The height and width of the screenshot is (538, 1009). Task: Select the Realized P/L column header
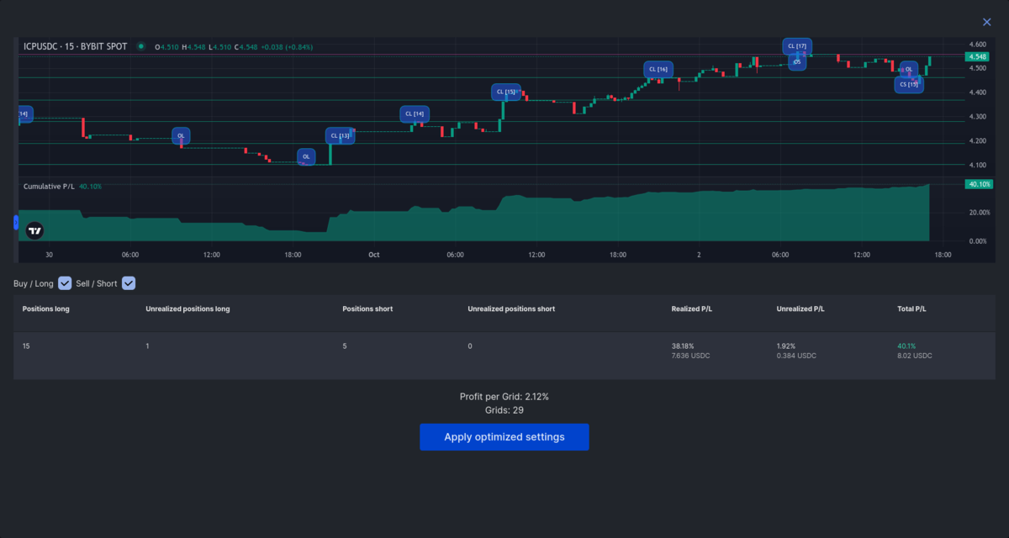point(691,309)
